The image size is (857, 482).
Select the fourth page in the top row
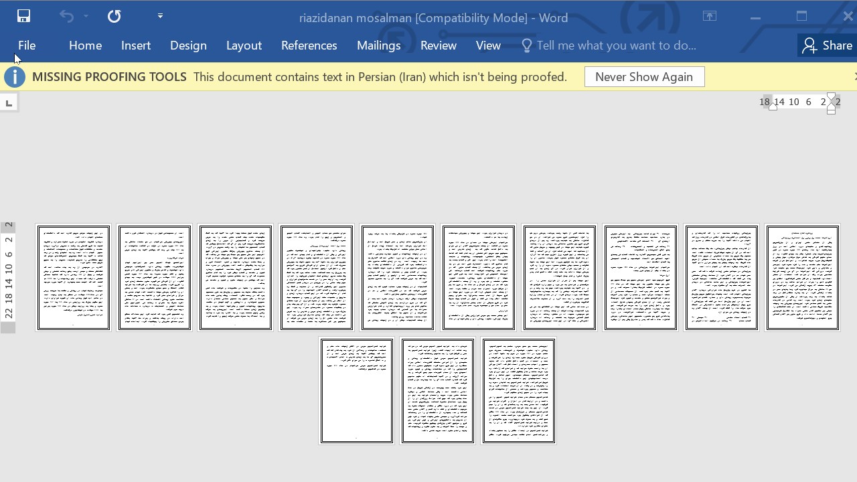pos(317,278)
